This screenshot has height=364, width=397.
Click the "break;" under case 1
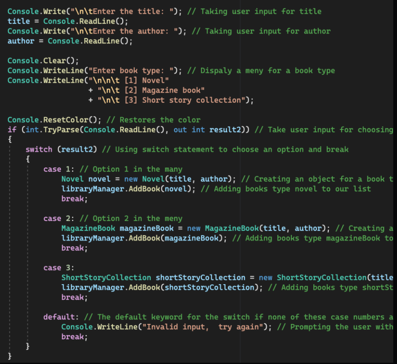click(x=74, y=199)
